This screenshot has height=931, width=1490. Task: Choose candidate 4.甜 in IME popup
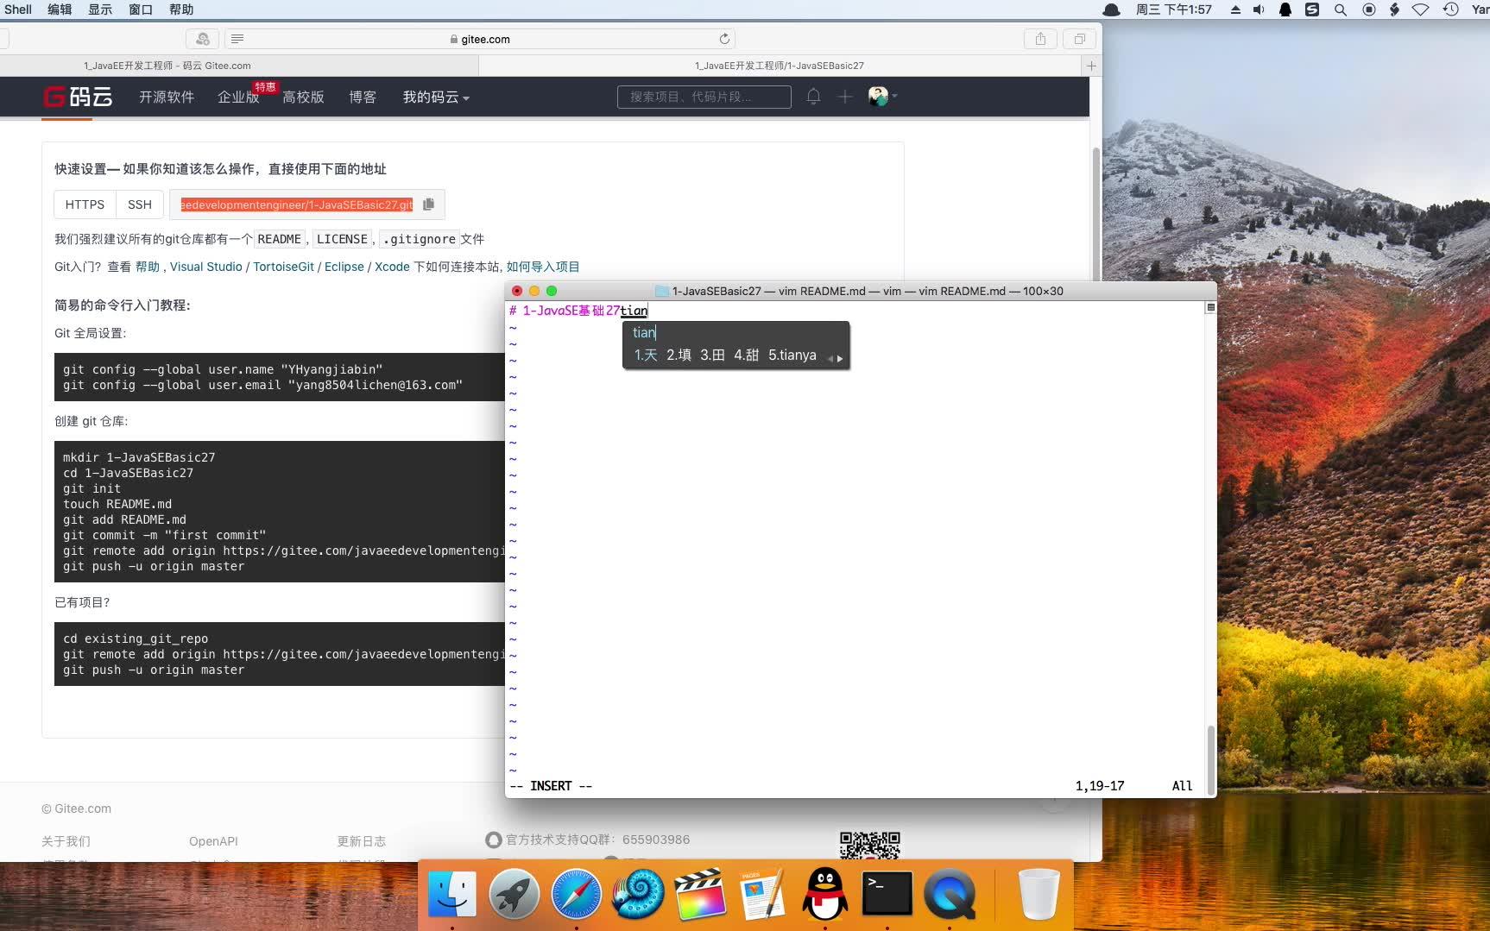tap(746, 355)
